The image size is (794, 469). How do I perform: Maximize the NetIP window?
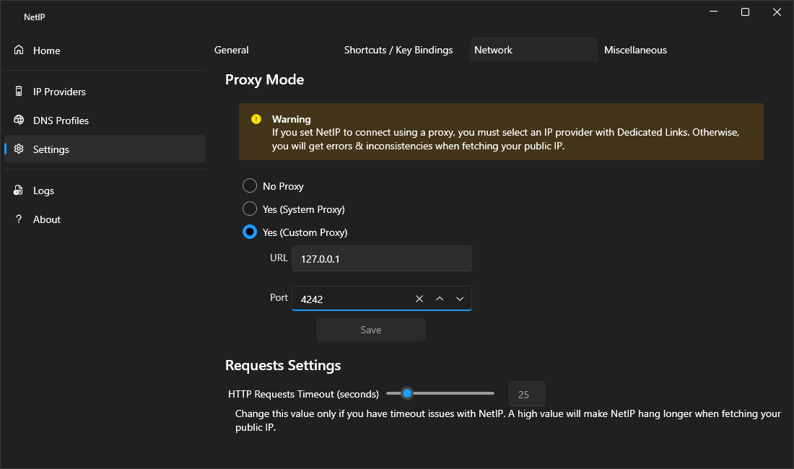point(745,12)
